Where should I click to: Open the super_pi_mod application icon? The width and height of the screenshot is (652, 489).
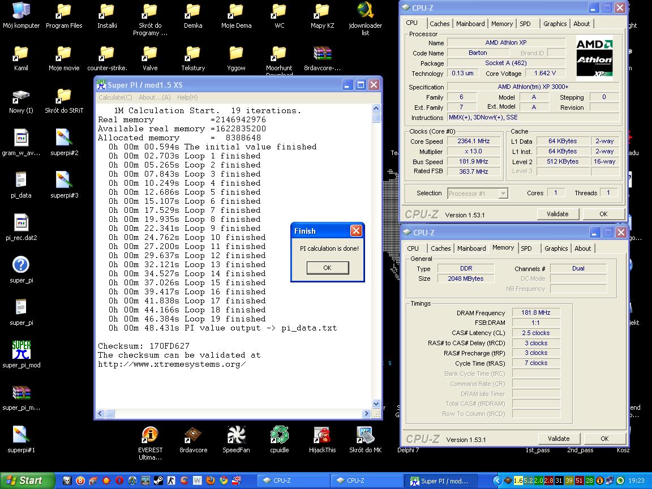[21, 350]
